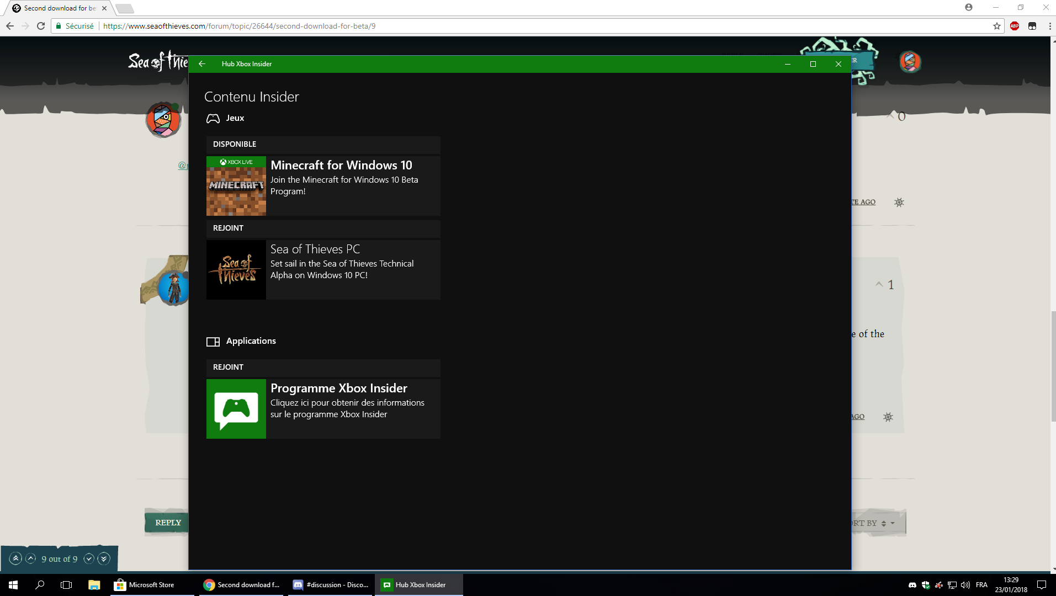Open the Windows Action Center notifications
This screenshot has height=596, width=1056.
tap(1042, 585)
